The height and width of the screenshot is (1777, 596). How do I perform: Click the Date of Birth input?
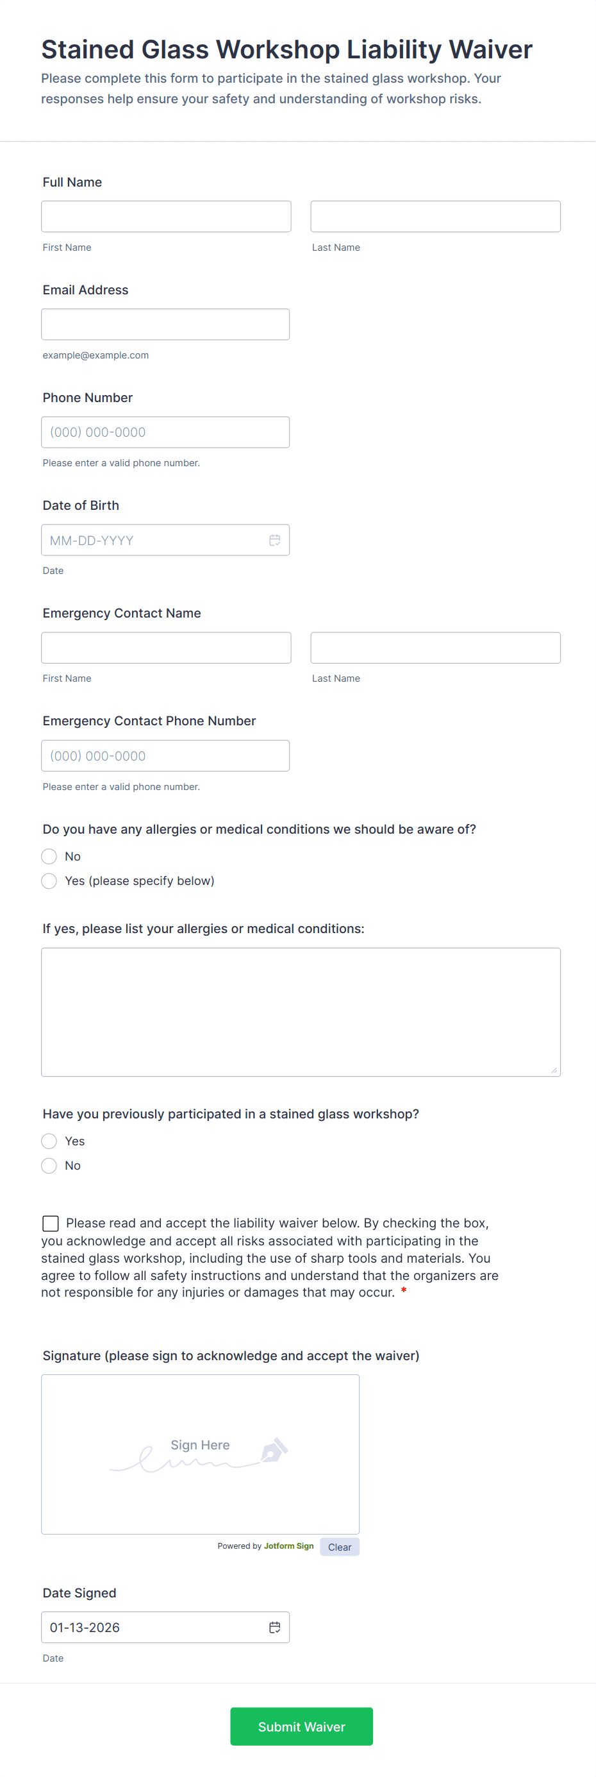[152, 540]
